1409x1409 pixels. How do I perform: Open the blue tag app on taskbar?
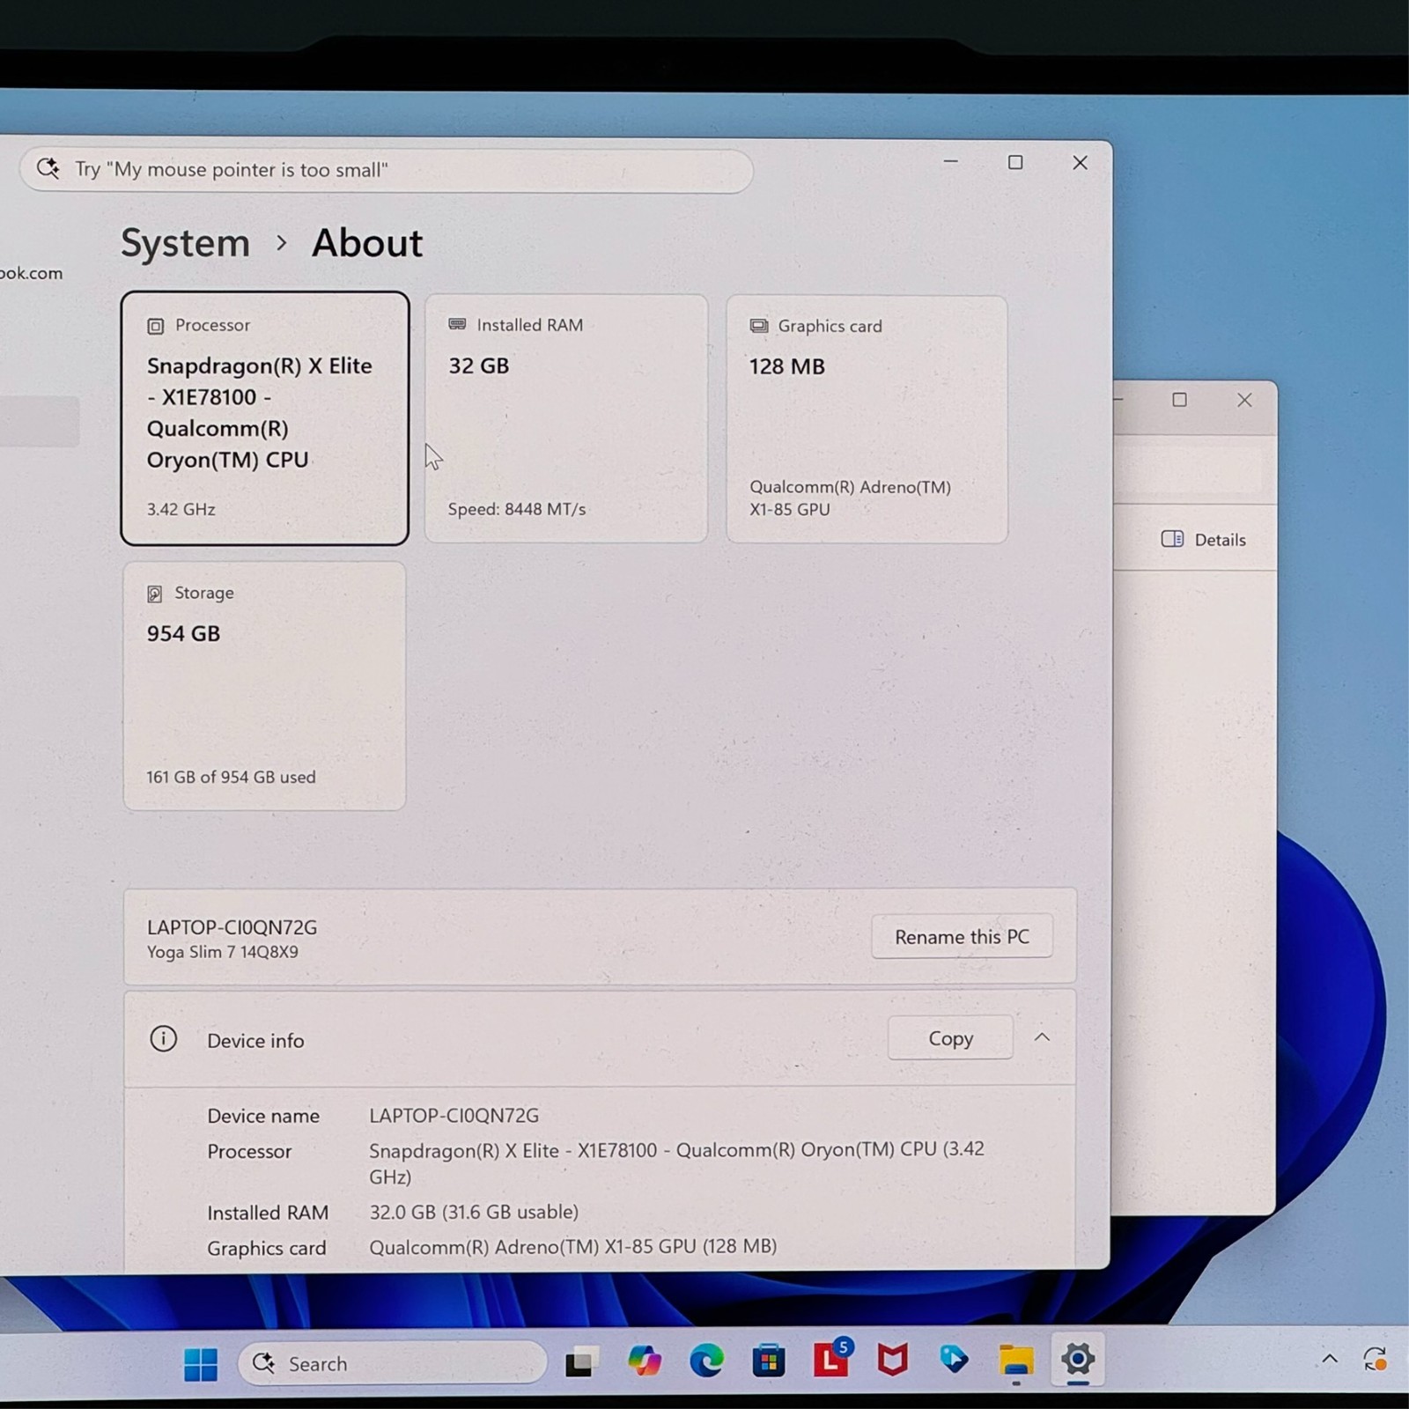point(954,1361)
